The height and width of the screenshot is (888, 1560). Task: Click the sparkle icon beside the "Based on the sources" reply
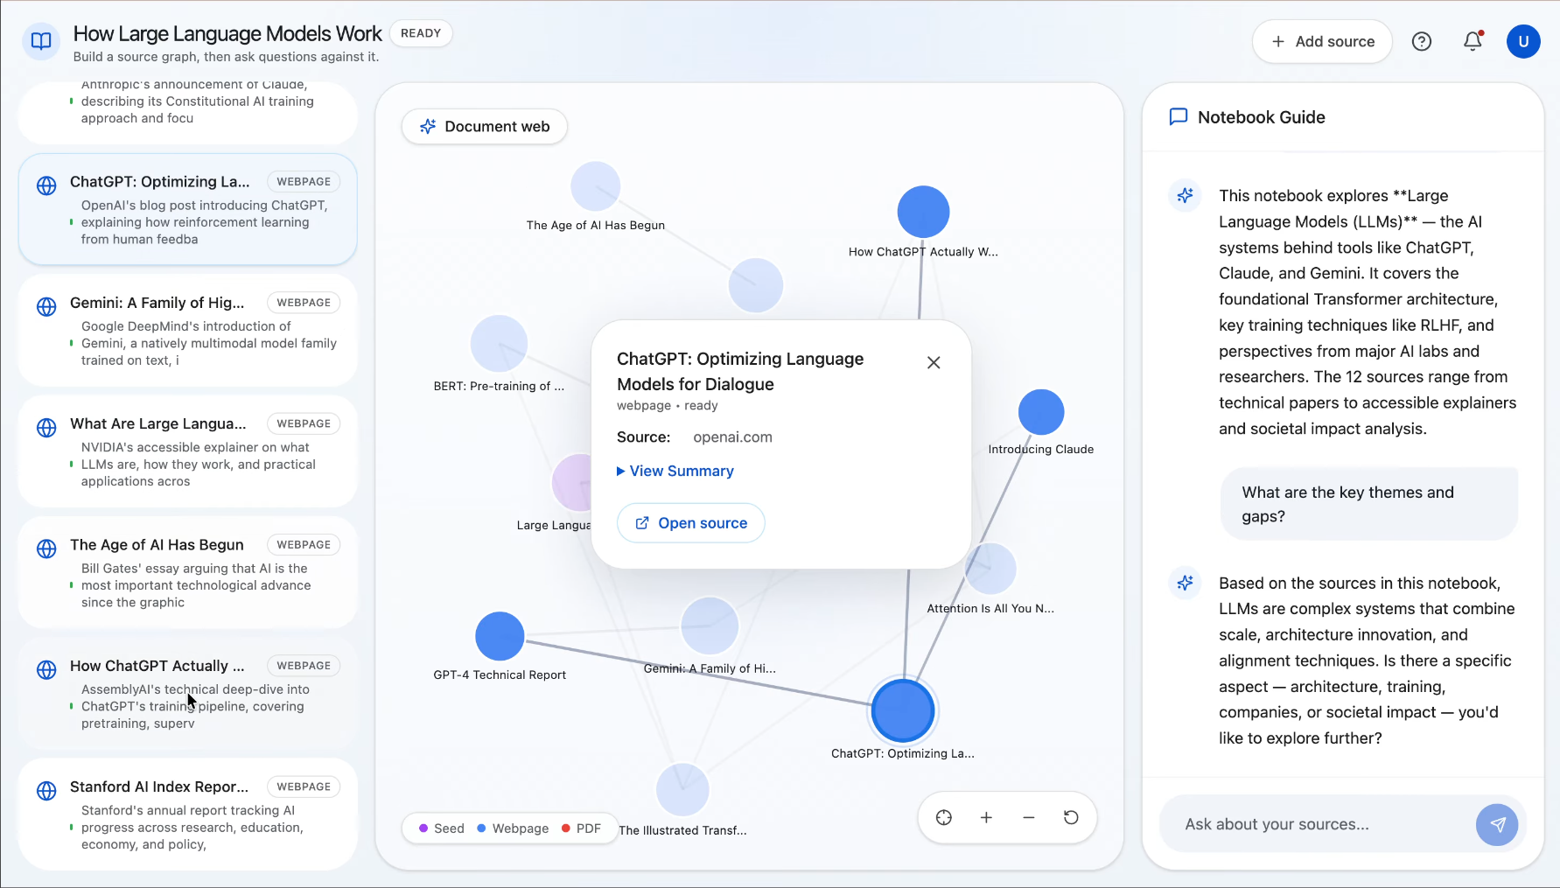click(1186, 583)
